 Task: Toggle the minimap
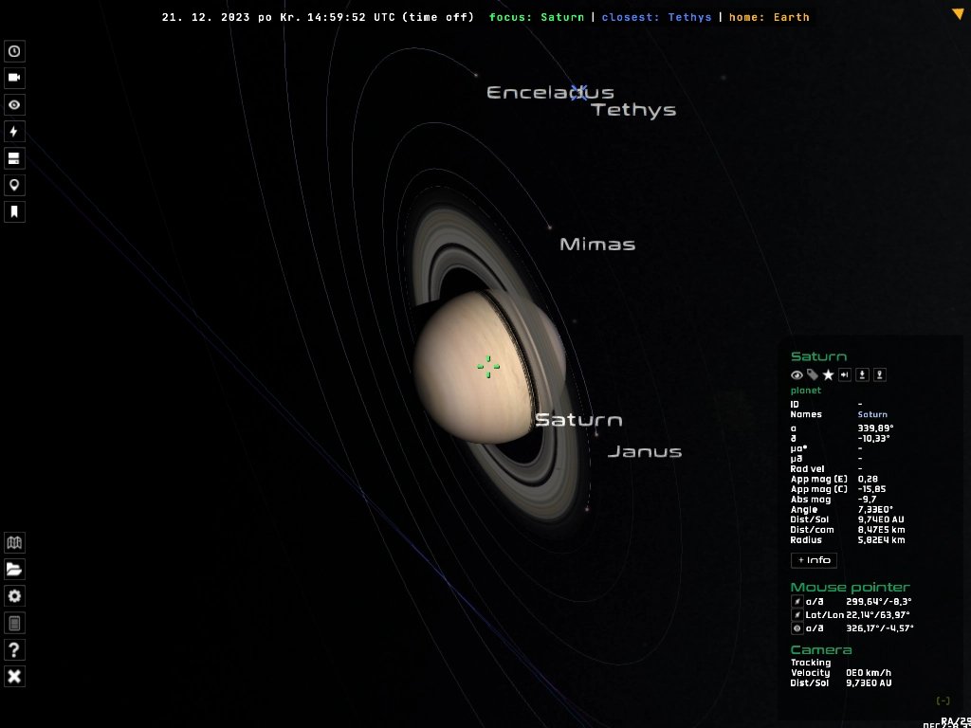coord(14,543)
